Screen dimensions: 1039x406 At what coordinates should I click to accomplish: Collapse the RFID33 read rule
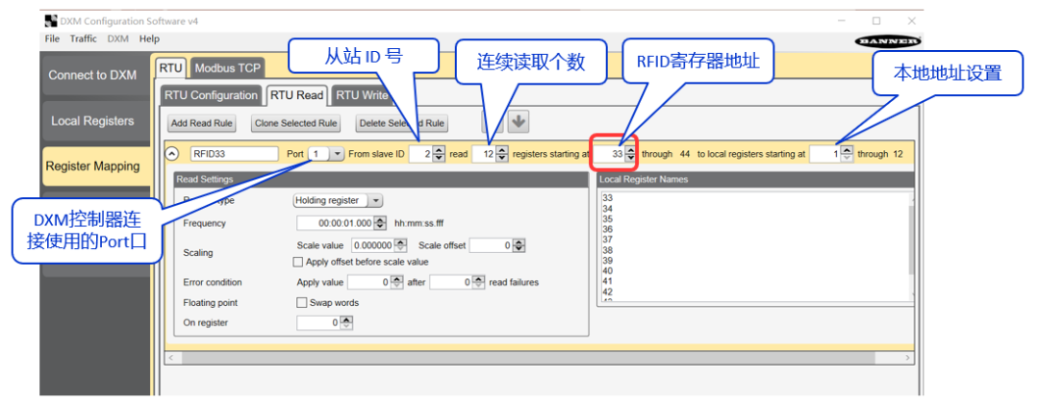click(172, 153)
